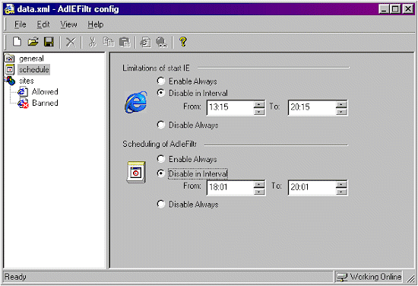Click the Paste clipboard toolbar icon
This screenshot has height=286, width=418.
coord(125,42)
